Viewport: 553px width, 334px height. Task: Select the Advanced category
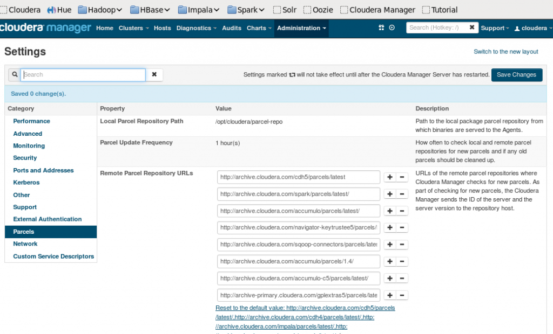pos(28,134)
